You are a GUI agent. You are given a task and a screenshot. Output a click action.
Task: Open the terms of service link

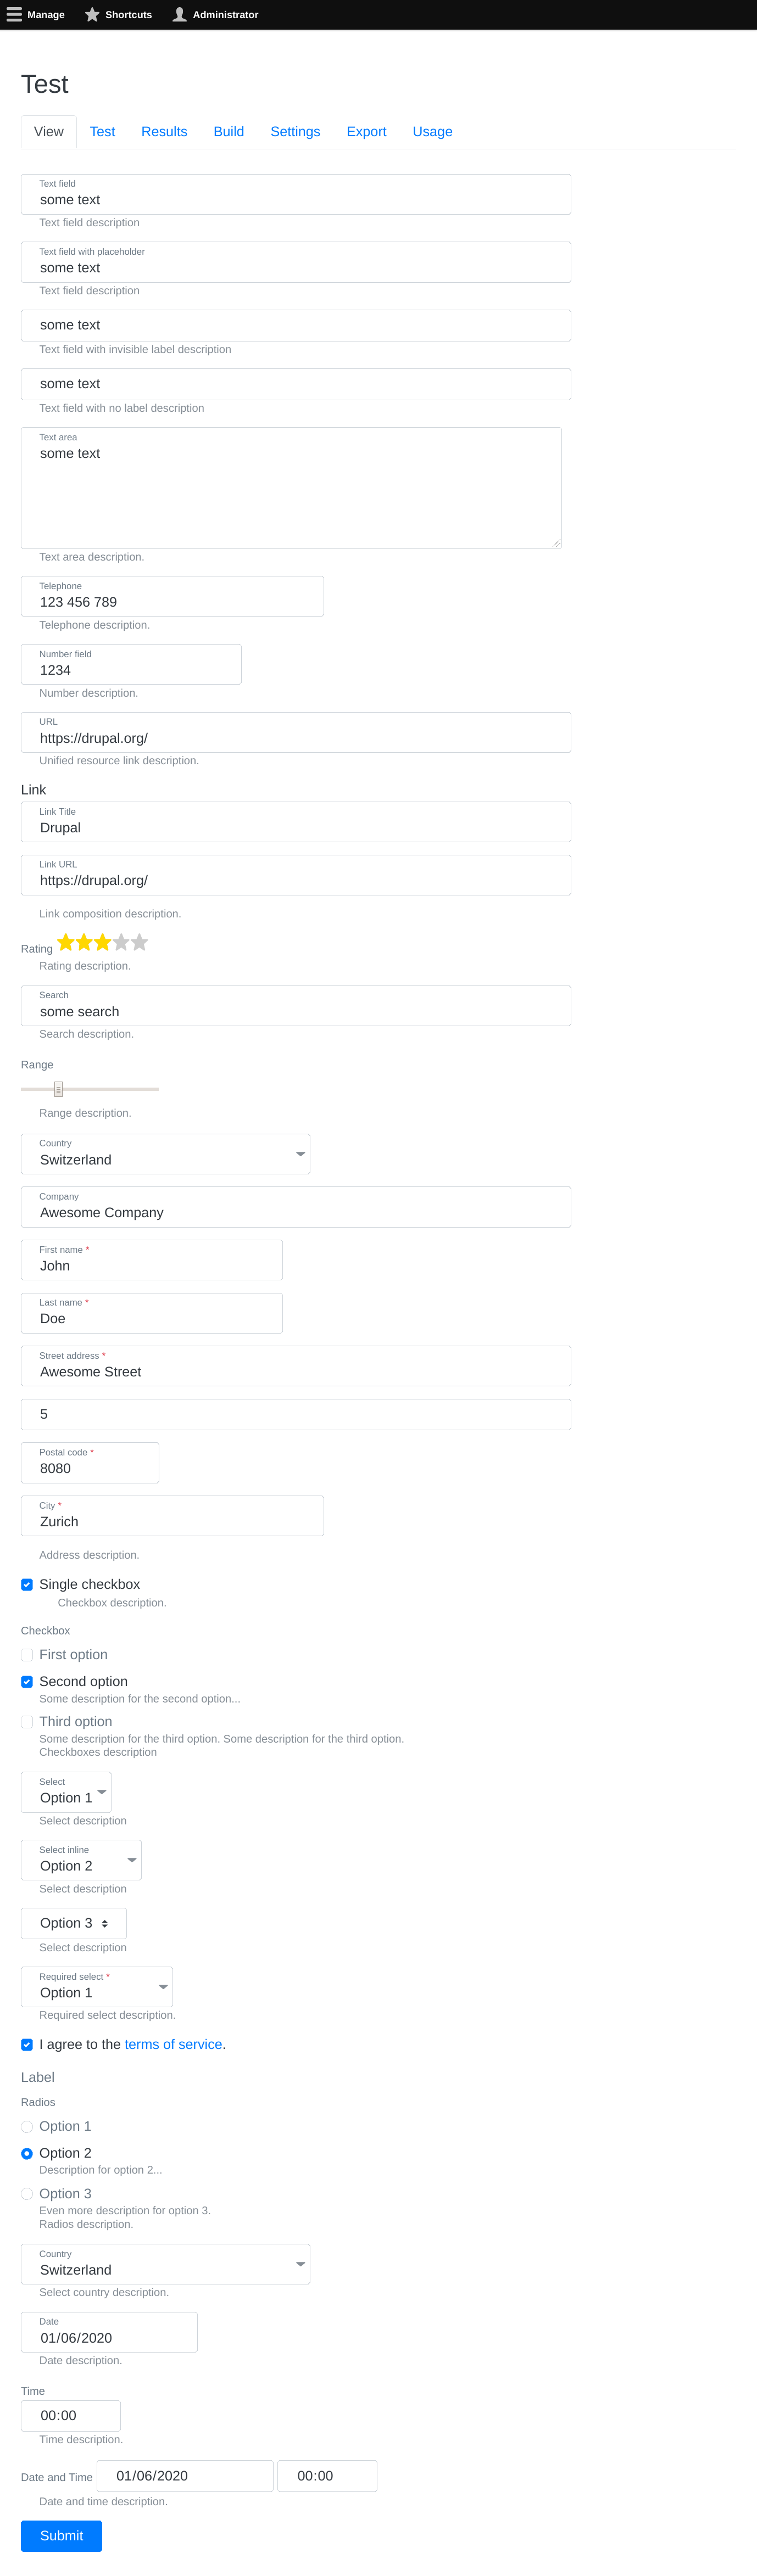tap(172, 2044)
